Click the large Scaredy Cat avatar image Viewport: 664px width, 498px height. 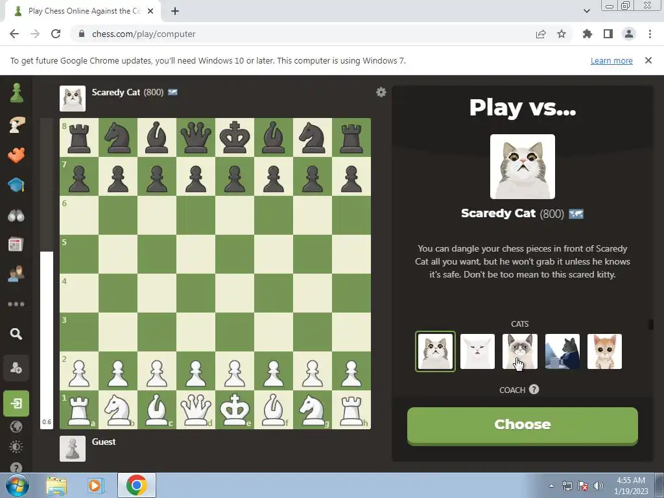click(523, 167)
